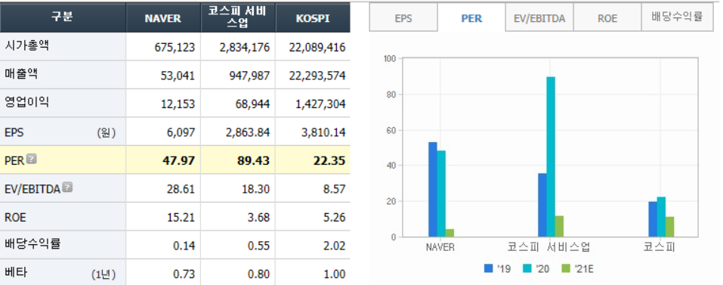Open the 배당수익률 chart tab

click(677, 18)
